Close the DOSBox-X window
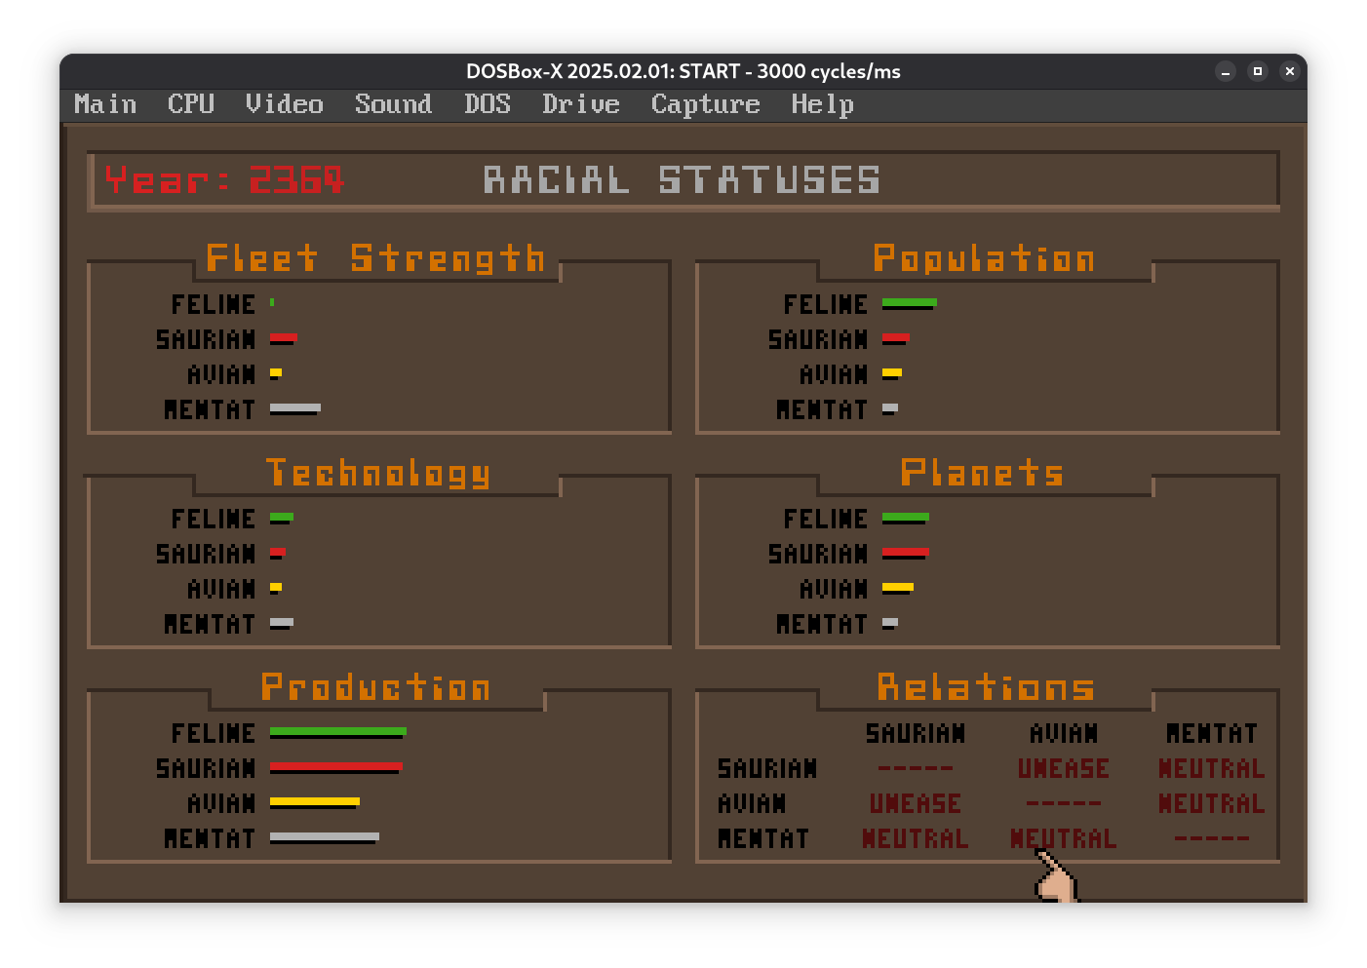 pos(1289,71)
